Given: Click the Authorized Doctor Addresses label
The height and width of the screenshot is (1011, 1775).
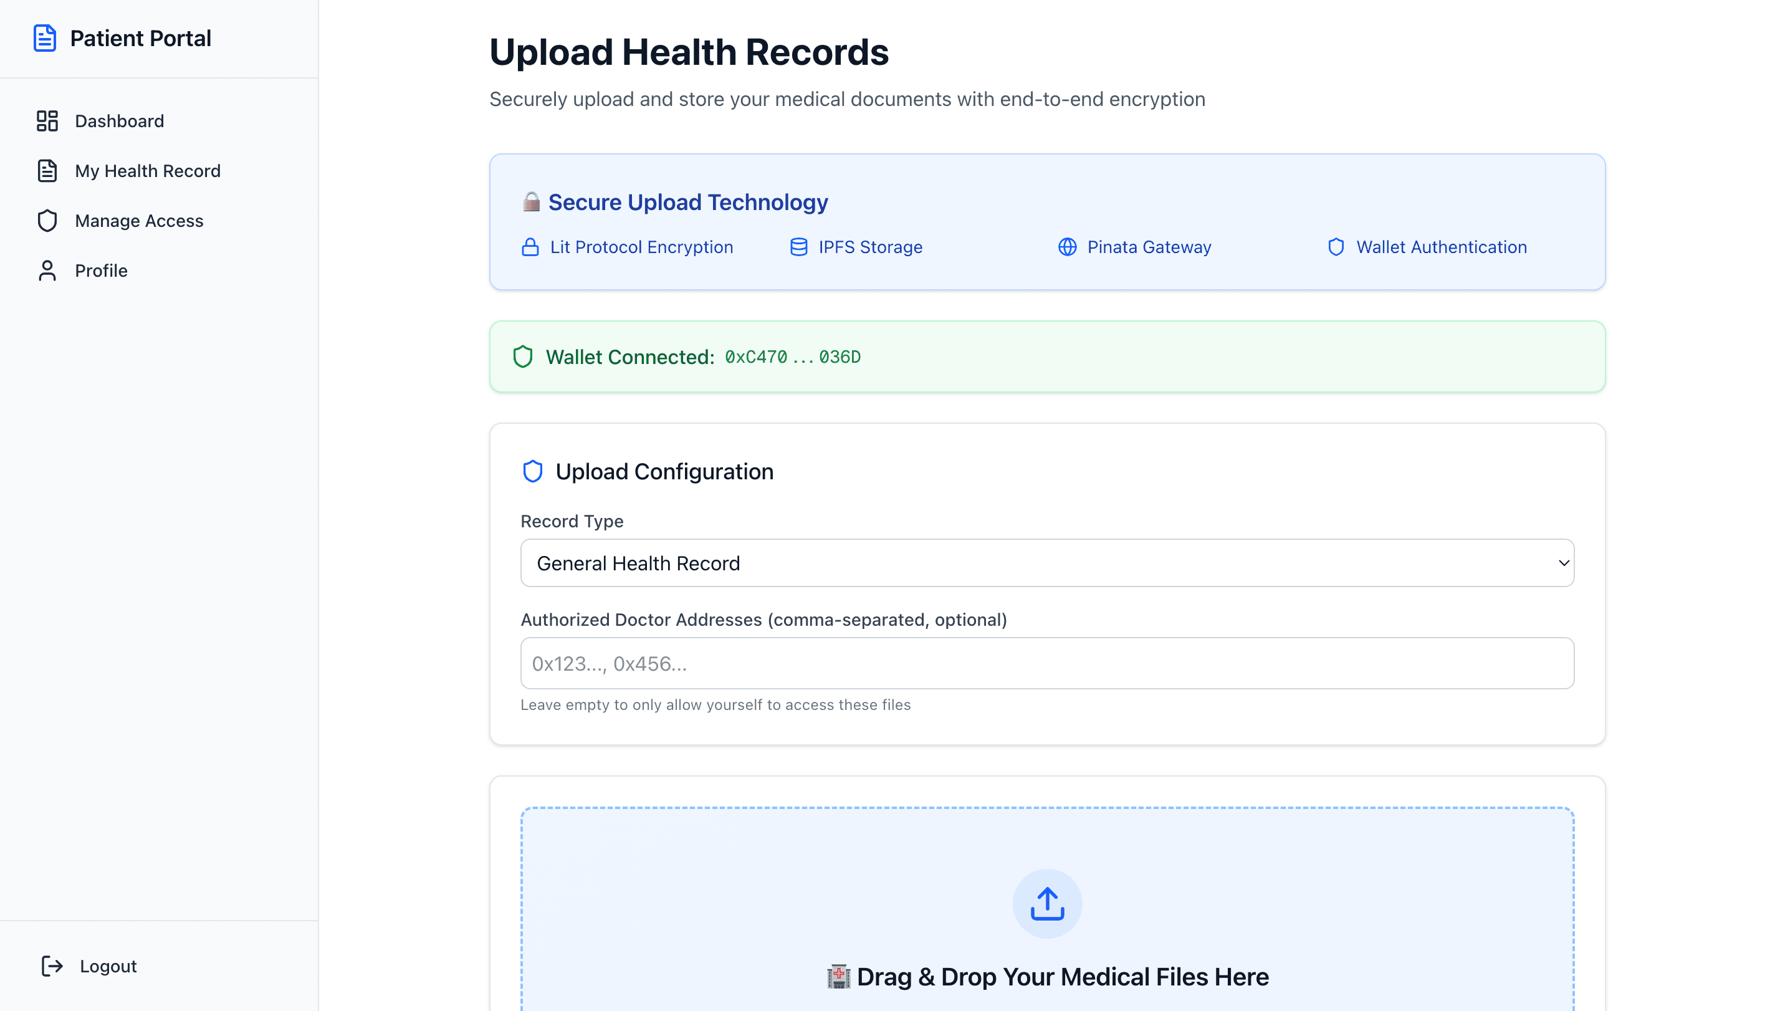Looking at the screenshot, I should pyautogui.click(x=763, y=620).
